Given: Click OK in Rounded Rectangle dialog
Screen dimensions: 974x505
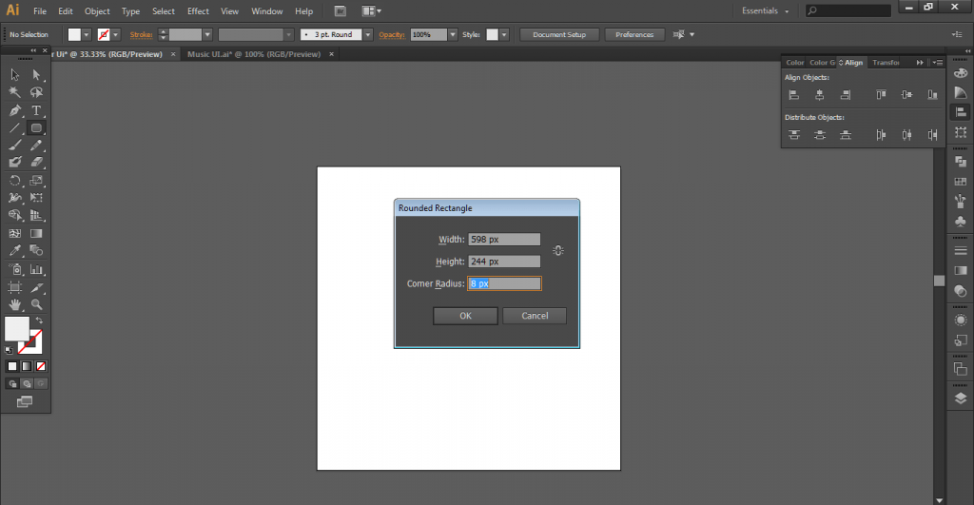Looking at the screenshot, I should (464, 316).
